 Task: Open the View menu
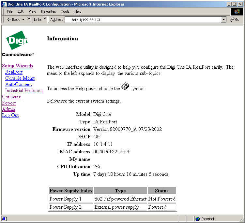(x=32, y=11)
